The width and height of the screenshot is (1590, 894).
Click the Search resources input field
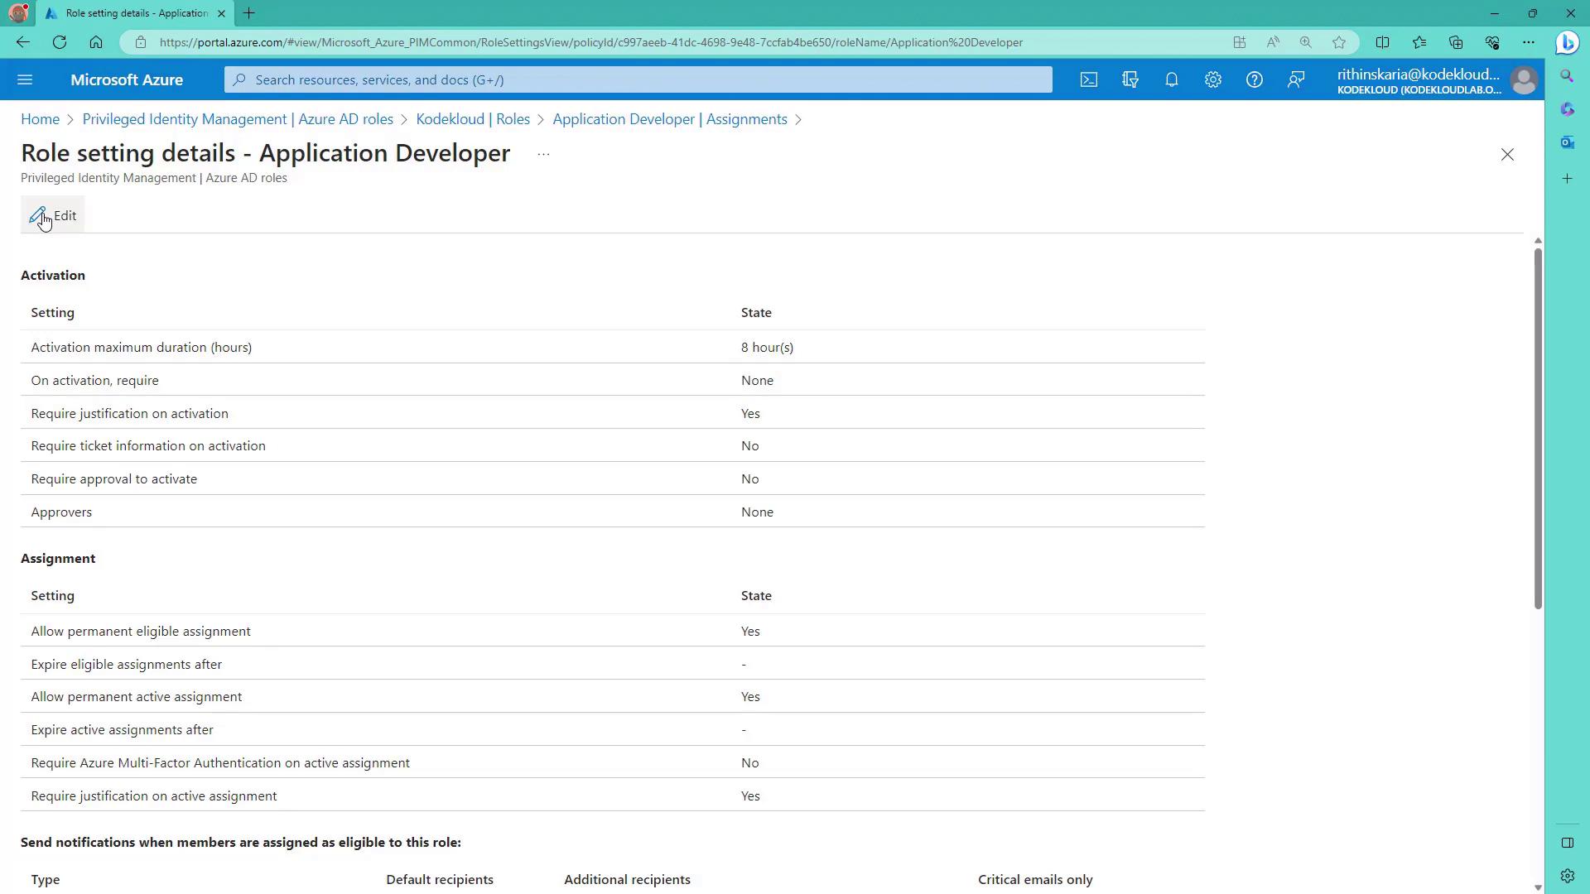[x=638, y=79]
